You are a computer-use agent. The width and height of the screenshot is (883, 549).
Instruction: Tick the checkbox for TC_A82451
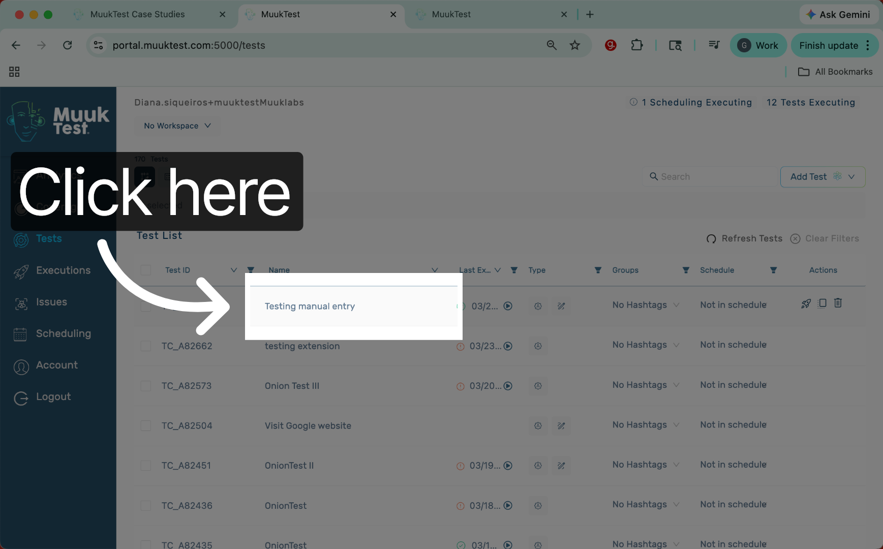tap(146, 466)
